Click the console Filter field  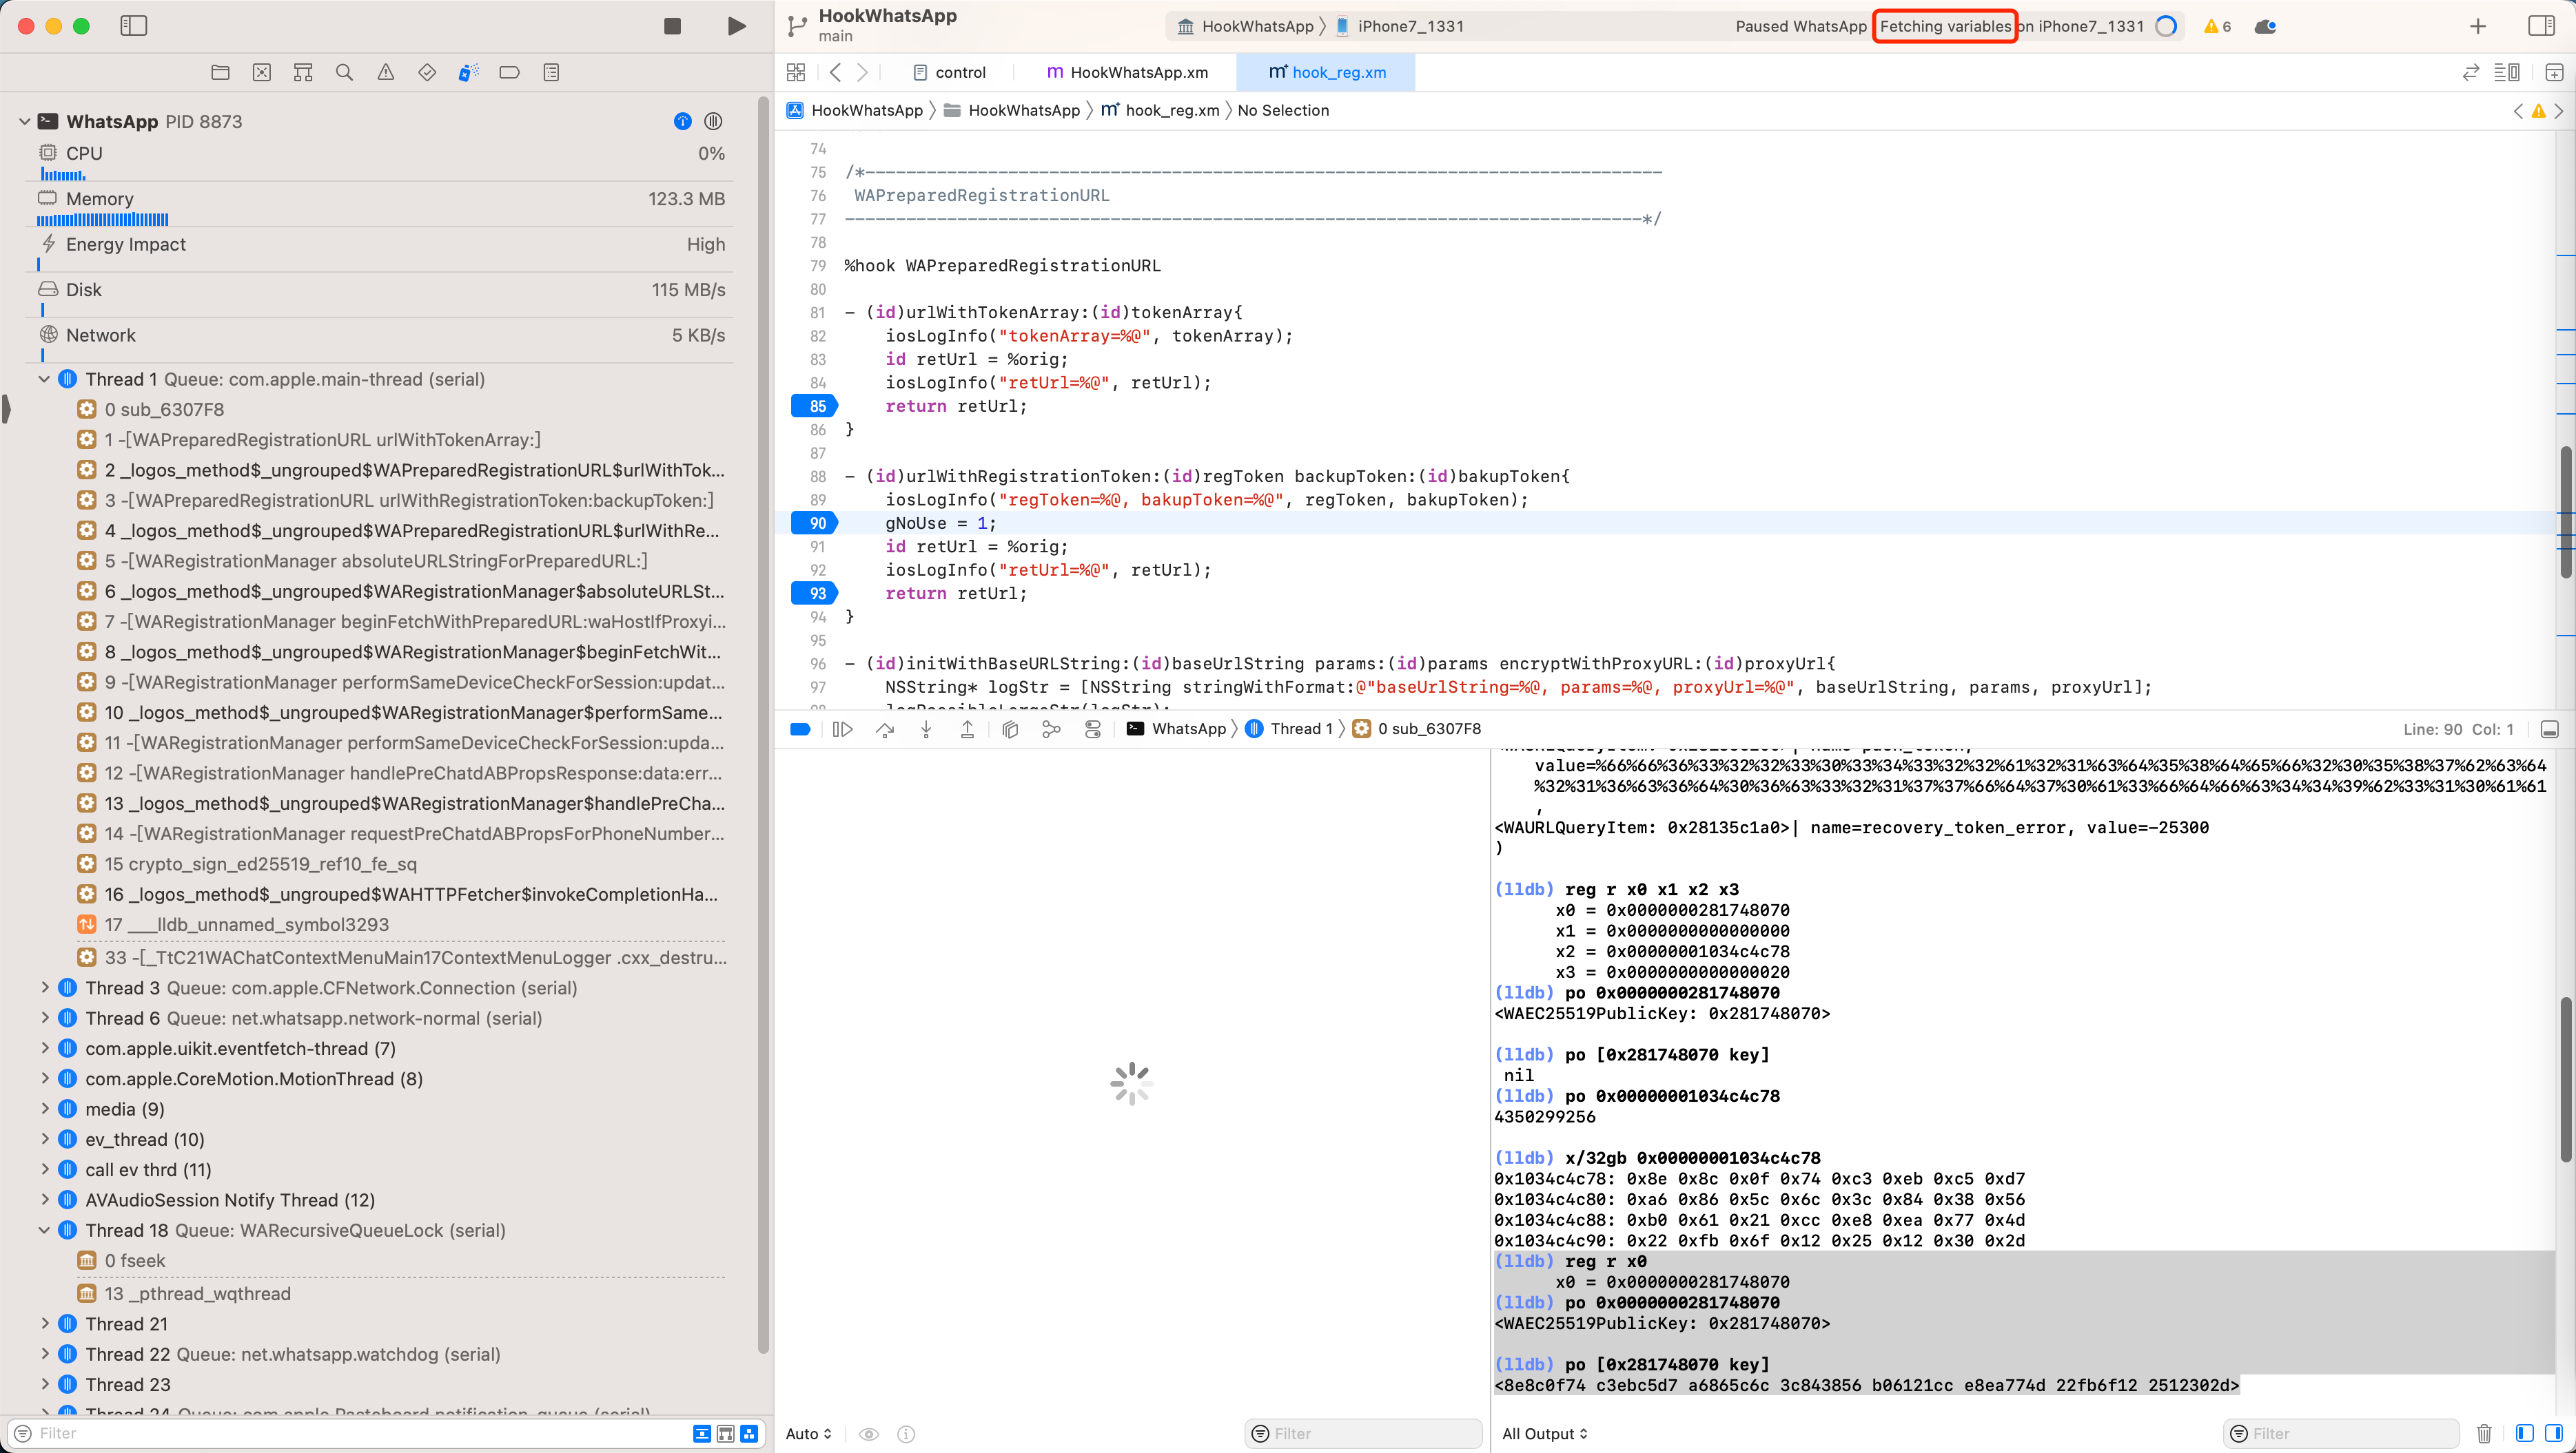click(x=2340, y=1433)
